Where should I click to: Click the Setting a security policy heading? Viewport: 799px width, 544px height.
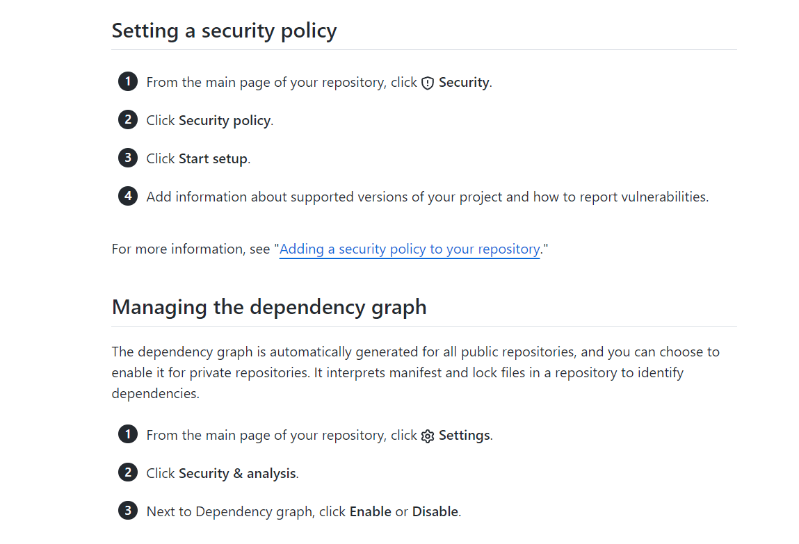224,31
